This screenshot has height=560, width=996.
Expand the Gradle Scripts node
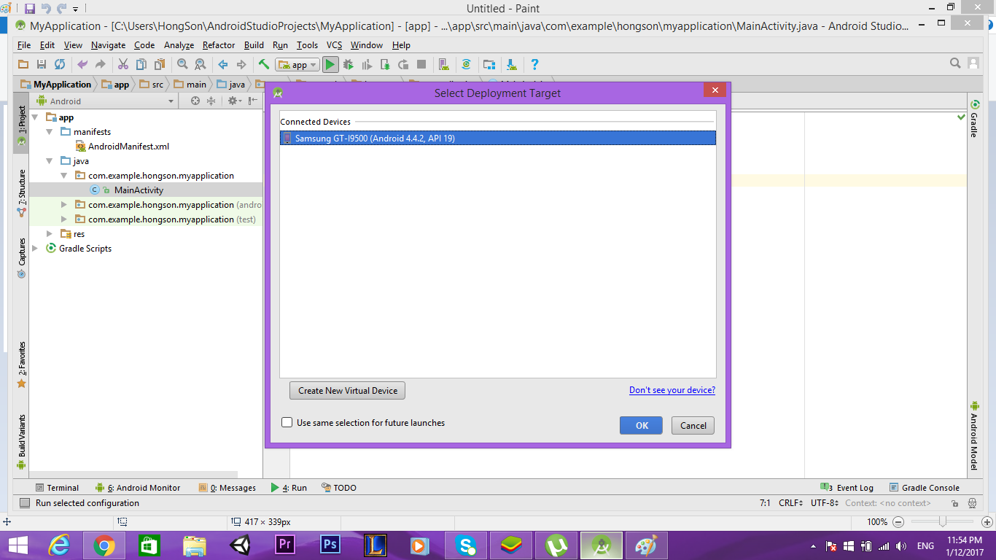(x=35, y=249)
